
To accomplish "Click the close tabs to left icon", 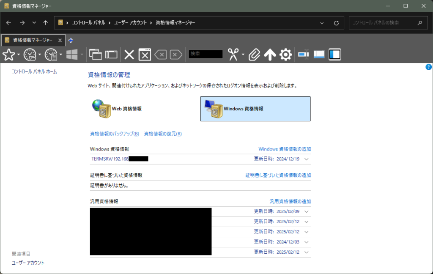I will pyautogui.click(x=161, y=55).
